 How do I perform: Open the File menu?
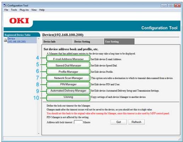pos(6,10)
